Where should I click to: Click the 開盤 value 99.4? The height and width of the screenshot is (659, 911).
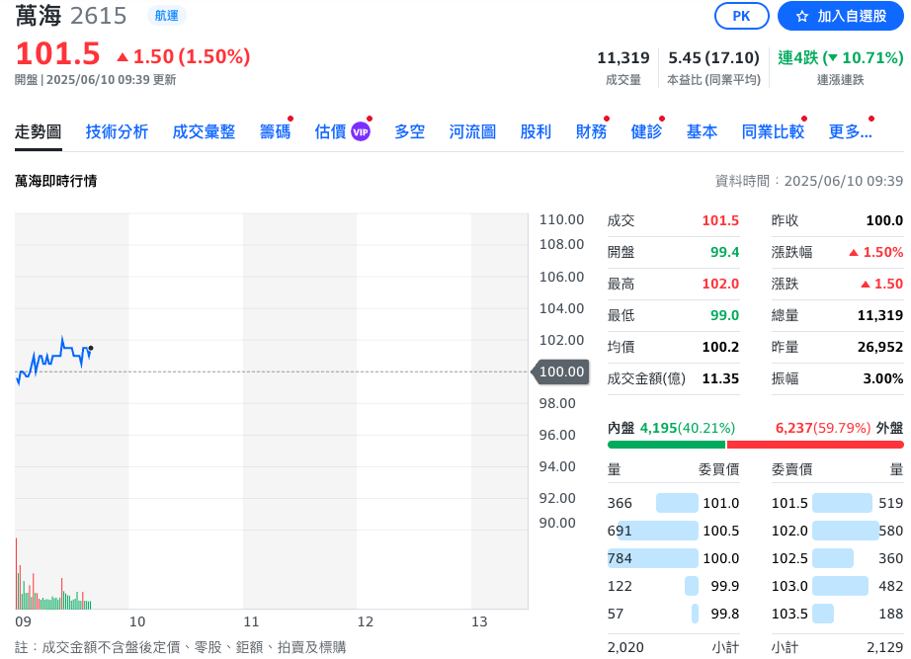(724, 252)
